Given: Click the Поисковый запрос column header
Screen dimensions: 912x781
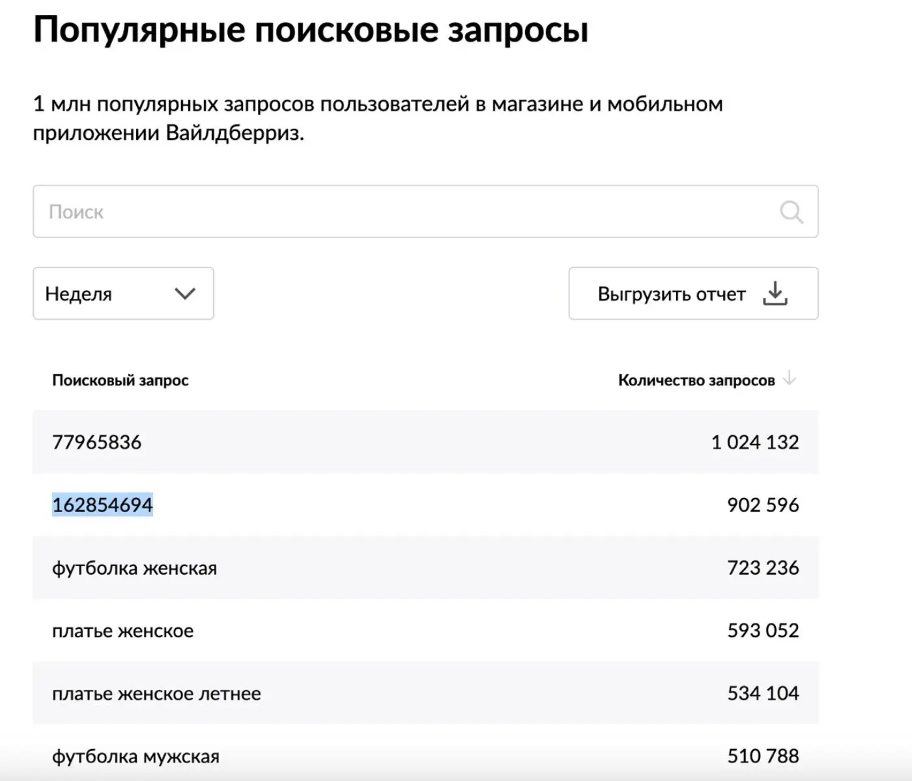Looking at the screenshot, I should coord(121,380).
